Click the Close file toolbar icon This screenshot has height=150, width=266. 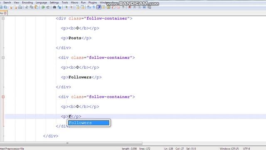pyautogui.click(x=11, y=7)
